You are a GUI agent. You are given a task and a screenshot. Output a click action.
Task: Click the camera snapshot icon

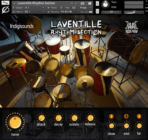click(x=83, y=4)
